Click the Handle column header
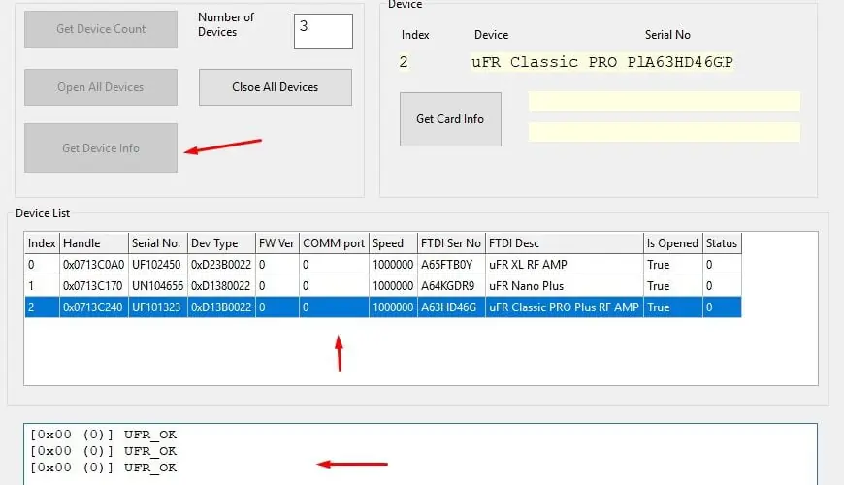 click(x=93, y=243)
